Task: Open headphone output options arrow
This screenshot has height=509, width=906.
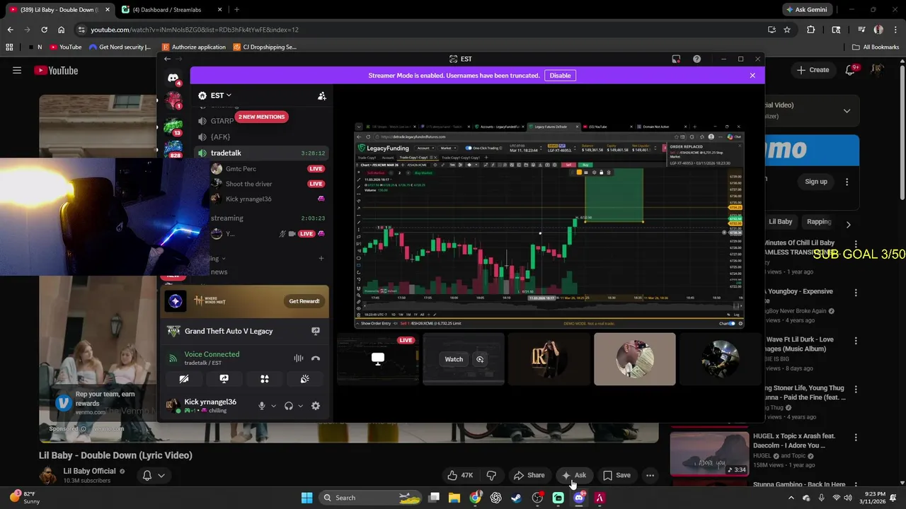Action: [x=300, y=406]
